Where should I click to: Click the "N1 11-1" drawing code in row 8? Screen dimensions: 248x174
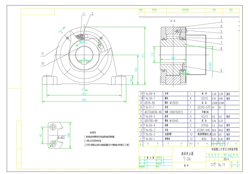pyautogui.click(x=150, y=107)
